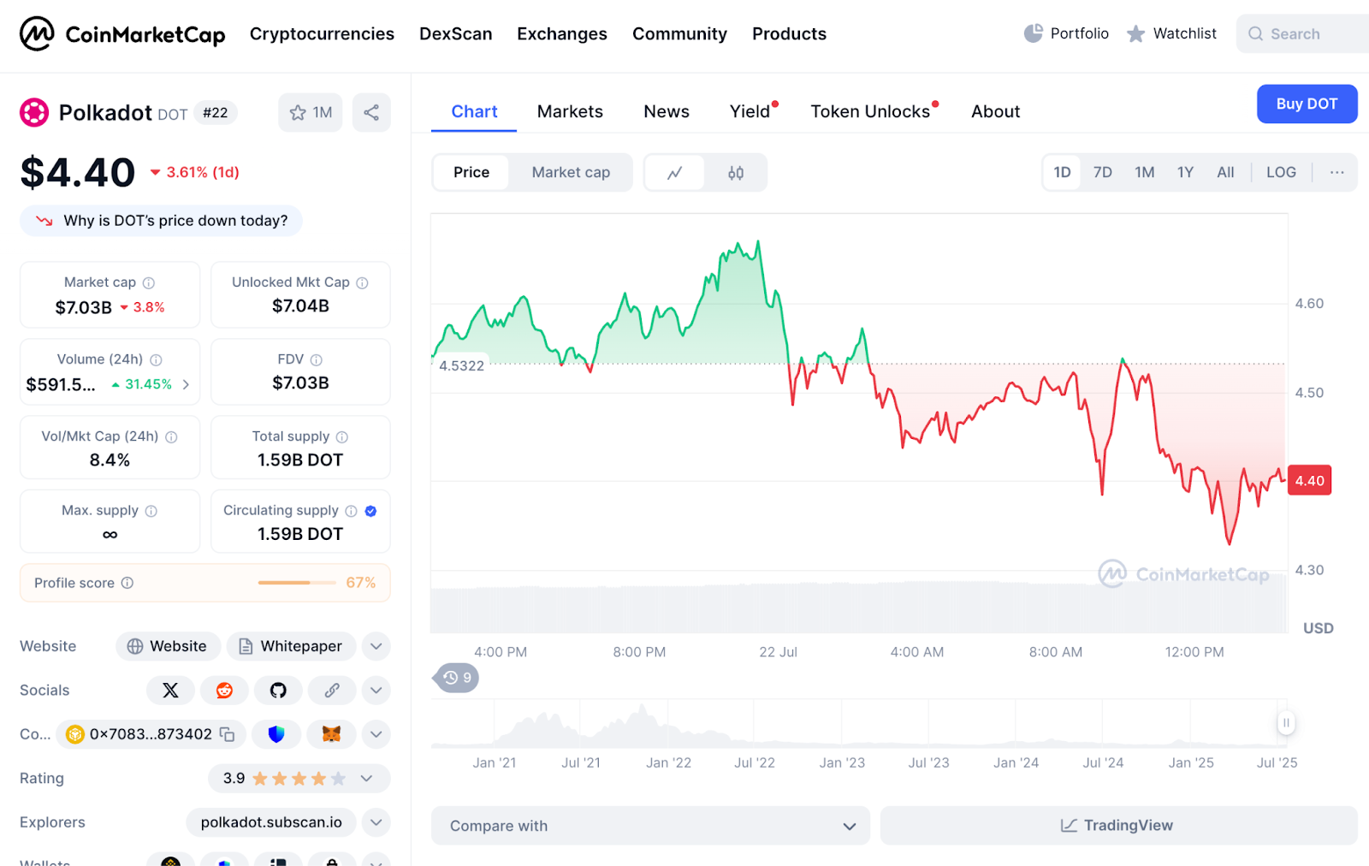
Task: Expand the Volume (24h) arrow
Action: click(x=186, y=385)
